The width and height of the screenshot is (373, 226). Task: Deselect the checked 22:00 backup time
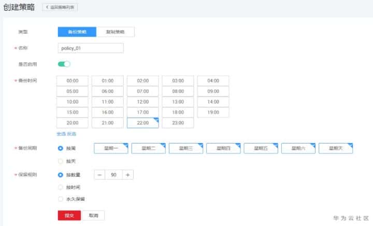[x=143, y=123]
